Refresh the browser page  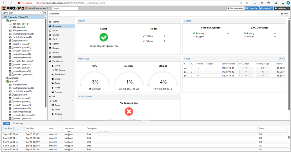(x=11, y=3)
